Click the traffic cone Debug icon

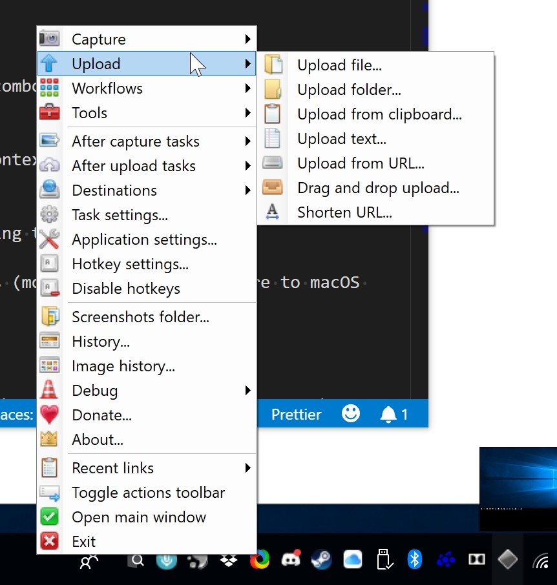[x=49, y=391]
